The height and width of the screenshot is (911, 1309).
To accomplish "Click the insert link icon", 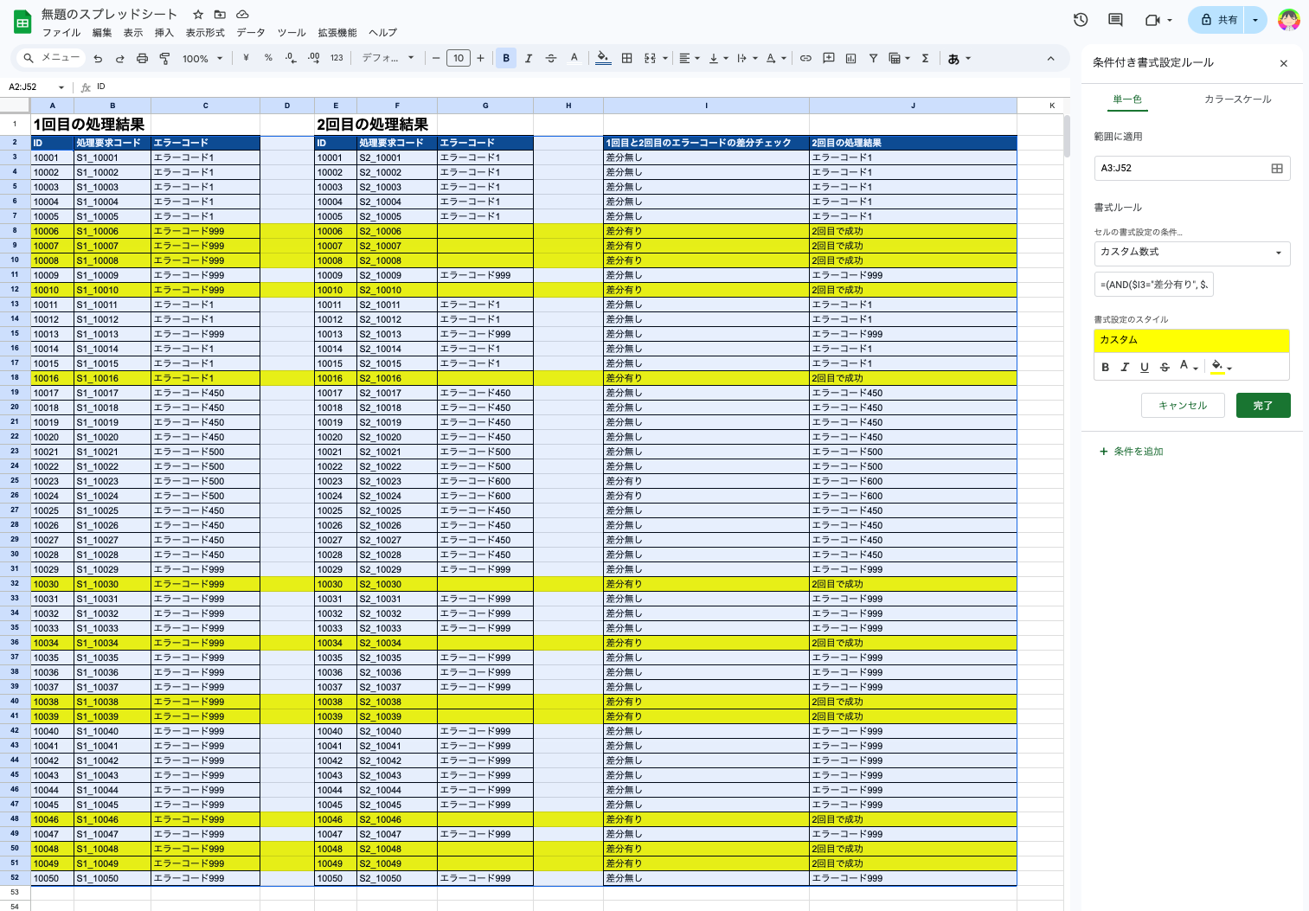I will click(805, 58).
